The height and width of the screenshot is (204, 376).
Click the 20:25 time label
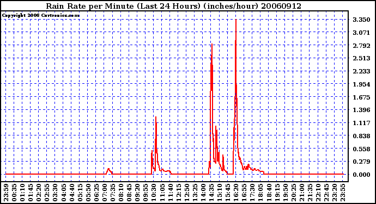pos(293,193)
